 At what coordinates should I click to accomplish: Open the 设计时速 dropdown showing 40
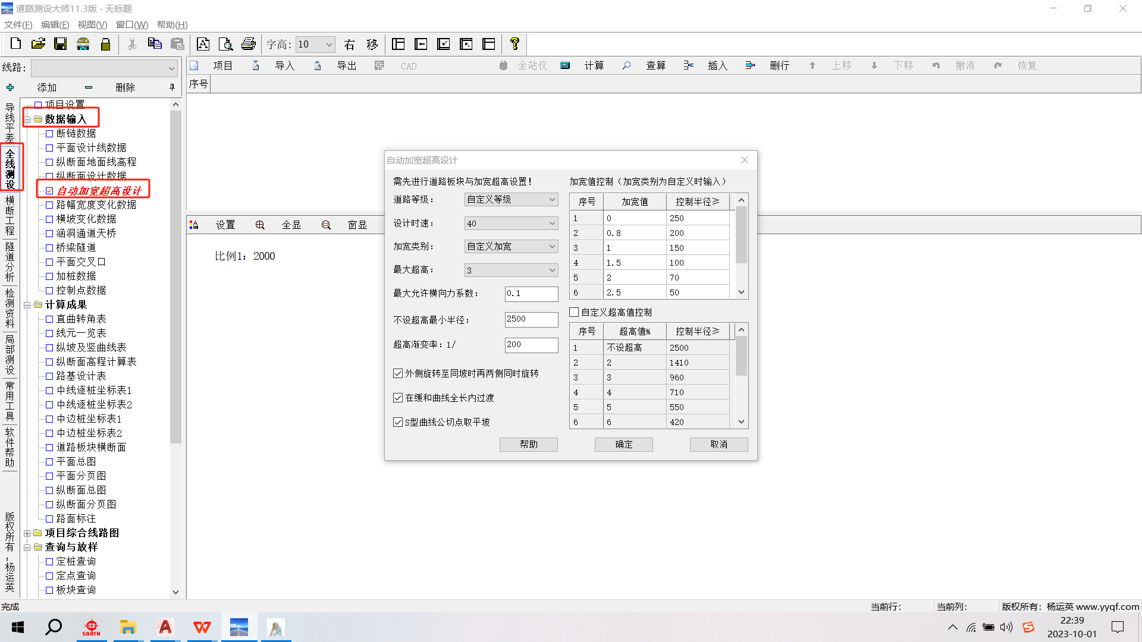click(511, 224)
